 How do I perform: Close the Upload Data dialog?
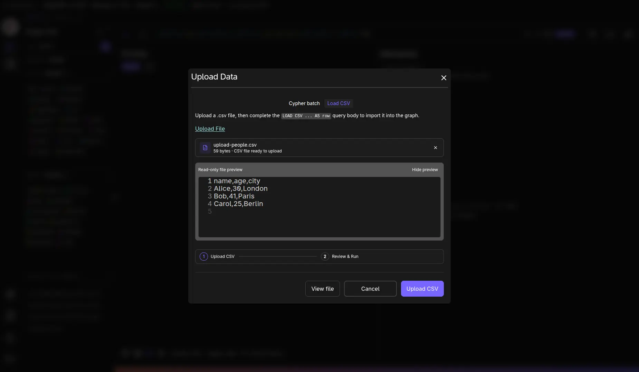click(x=444, y=78)
